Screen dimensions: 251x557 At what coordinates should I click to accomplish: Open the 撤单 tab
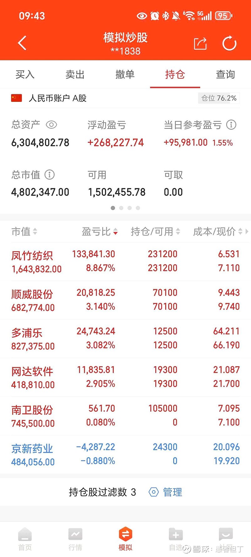pos(125,74)
